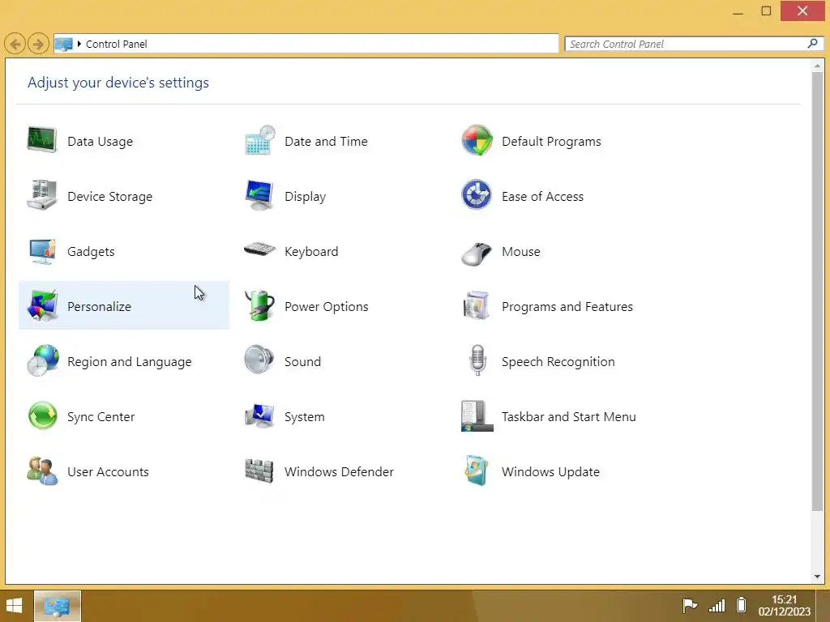Open the Sync Center label
The image size is (830, 622).
point(101,417)
